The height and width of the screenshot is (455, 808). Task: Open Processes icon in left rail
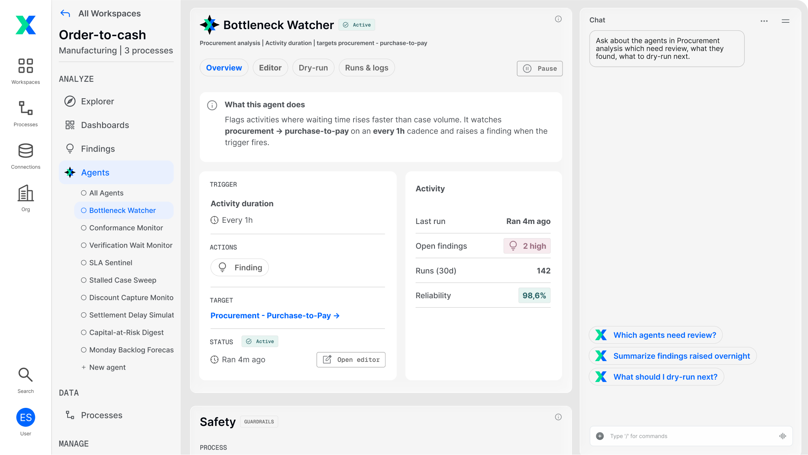click(x=26, y=114)
